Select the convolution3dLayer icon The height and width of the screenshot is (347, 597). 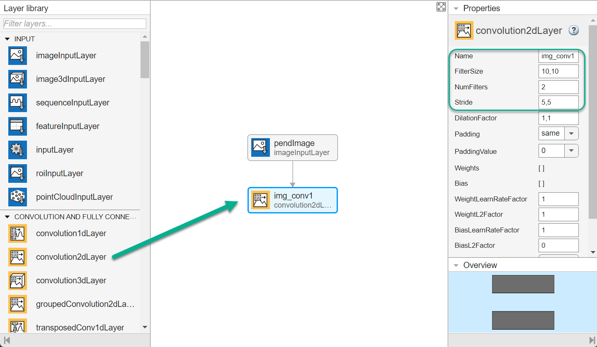(x=17, y=280)
